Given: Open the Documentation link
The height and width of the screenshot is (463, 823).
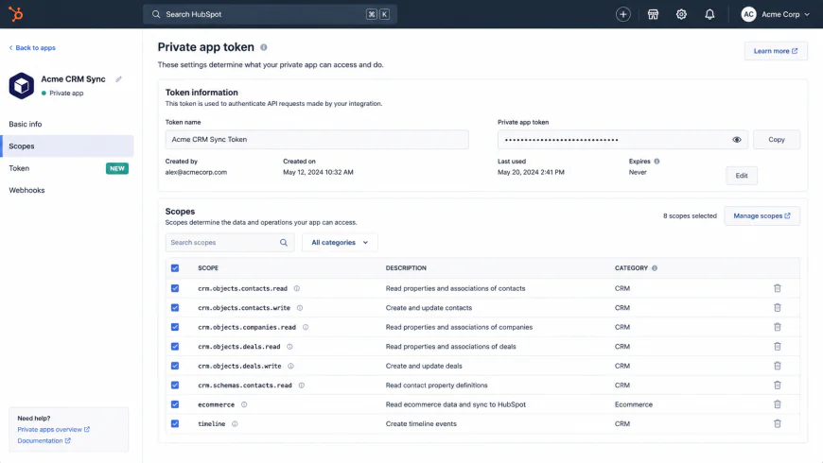Looking at the screenshot, I should coord(44,441).
